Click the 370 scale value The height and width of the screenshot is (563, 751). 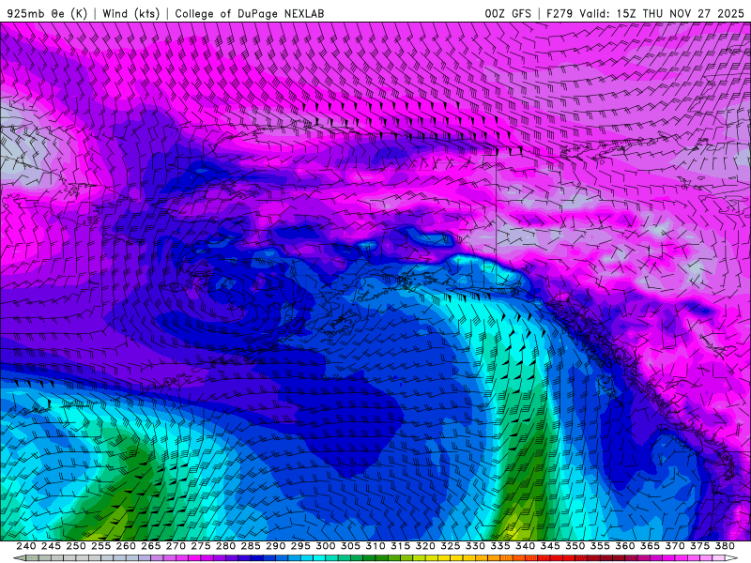(x=674, y=546)
